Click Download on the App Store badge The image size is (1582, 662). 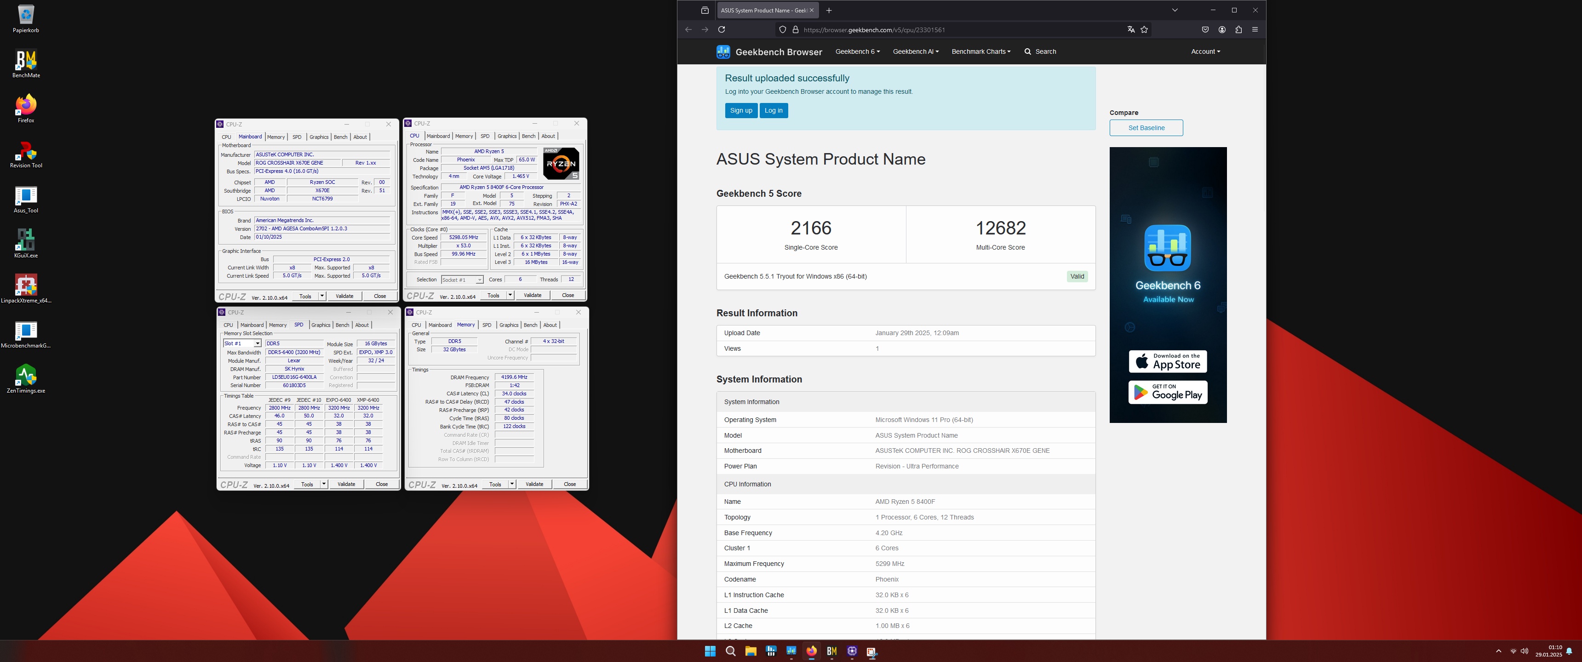[x=1168, y=361]
